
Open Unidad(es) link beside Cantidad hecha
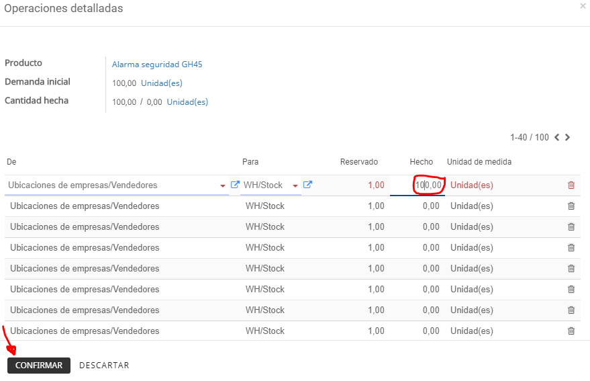coord(187,102)
